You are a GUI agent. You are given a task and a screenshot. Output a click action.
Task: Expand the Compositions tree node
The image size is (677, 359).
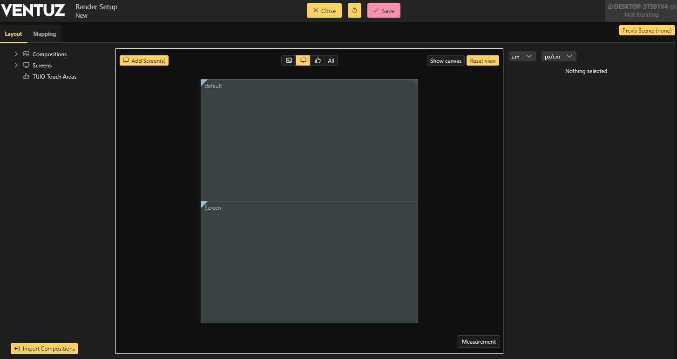pos(16,54)
